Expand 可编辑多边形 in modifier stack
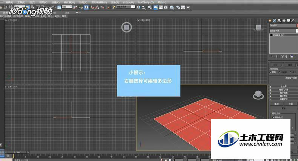Screen dimensions: 298x161 tap(271, 35)
